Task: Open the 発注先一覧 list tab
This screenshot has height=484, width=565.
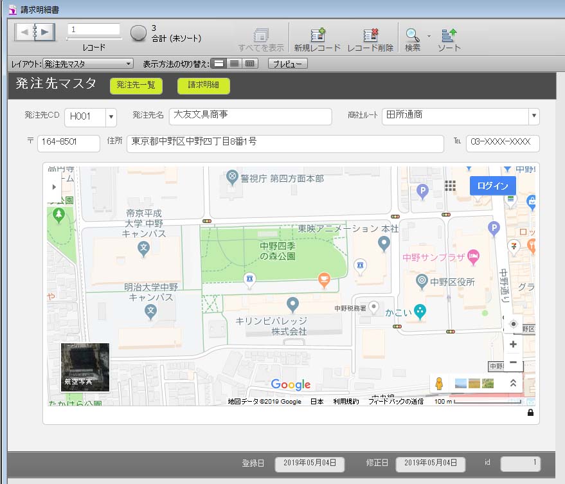Action: pos(136,85)
